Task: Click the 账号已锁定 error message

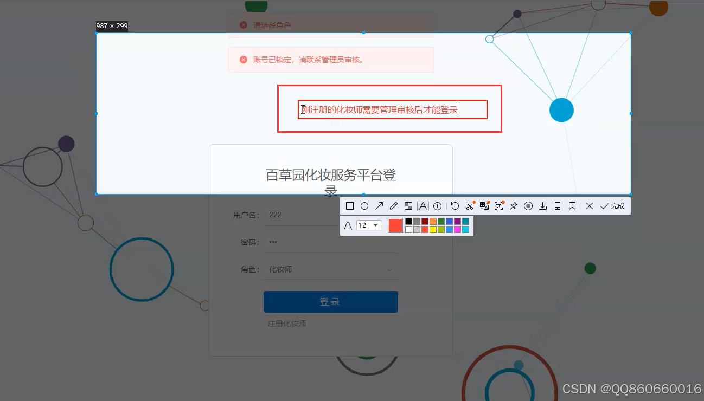Action: [331, 60]
